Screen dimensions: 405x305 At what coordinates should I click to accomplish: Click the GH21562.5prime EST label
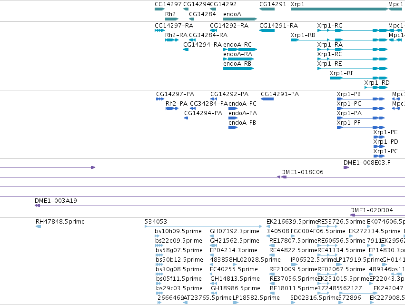[x=235, y=241]
